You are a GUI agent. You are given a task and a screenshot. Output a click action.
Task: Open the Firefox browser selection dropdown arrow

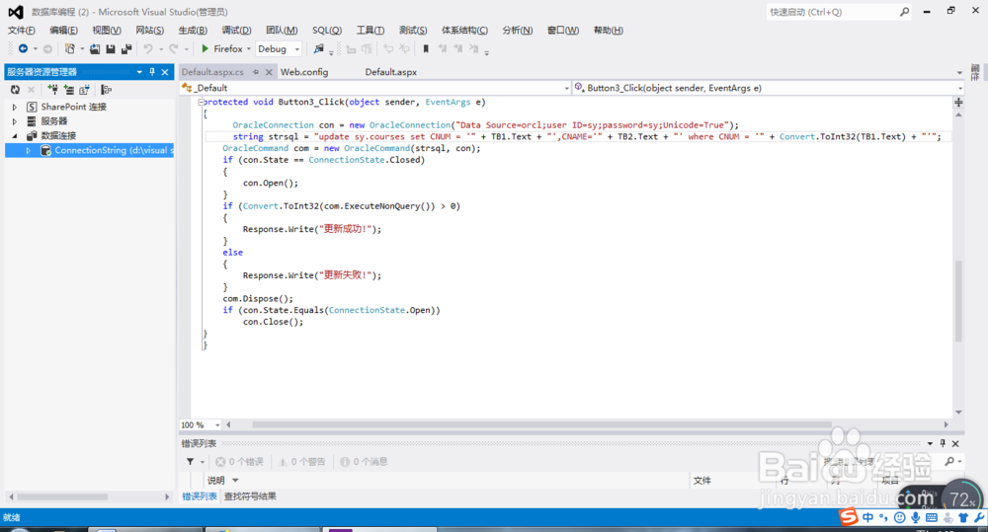click(x=249, y=48)
